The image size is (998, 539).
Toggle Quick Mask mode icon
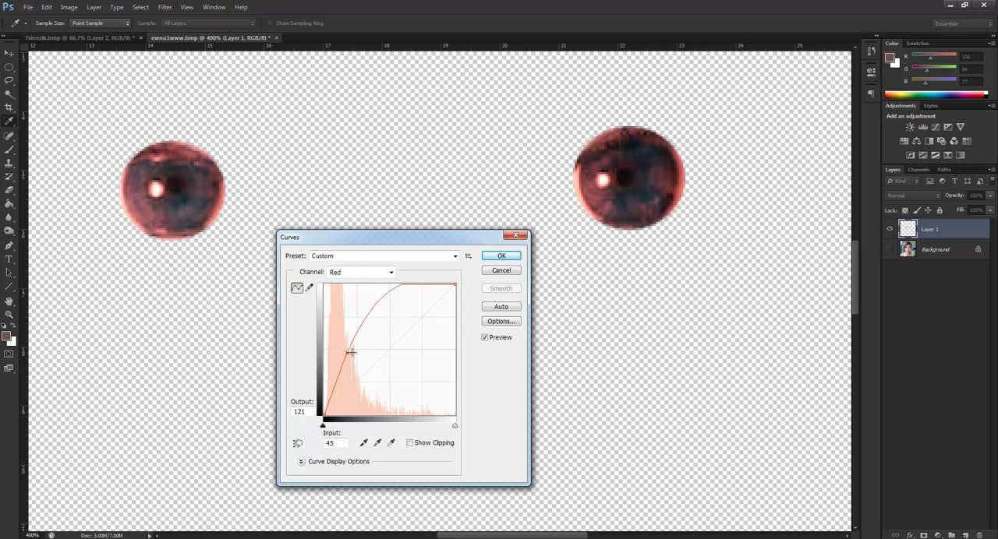pyautogui.click(x=9, y=354)
